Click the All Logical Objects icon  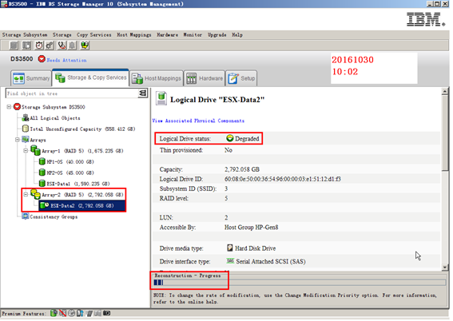pyautogui.click(x=26, y=117)
